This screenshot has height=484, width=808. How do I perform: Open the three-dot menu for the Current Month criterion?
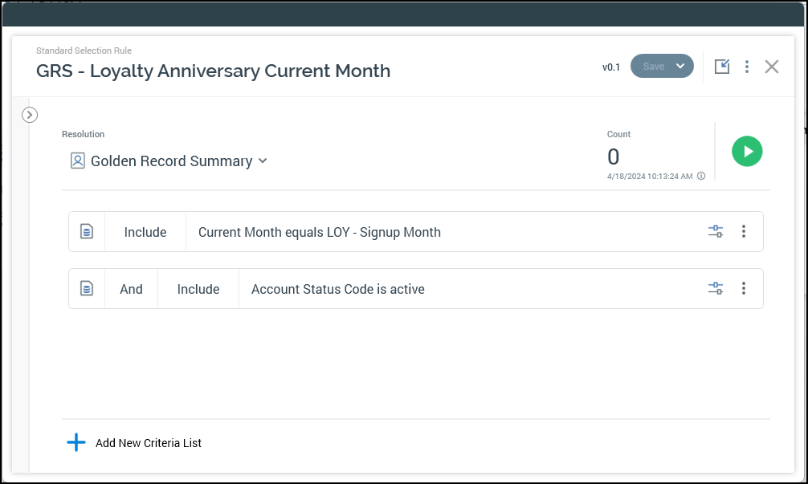tap(744, 232)
